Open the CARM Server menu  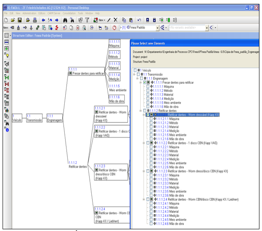(x=54, y=13)
